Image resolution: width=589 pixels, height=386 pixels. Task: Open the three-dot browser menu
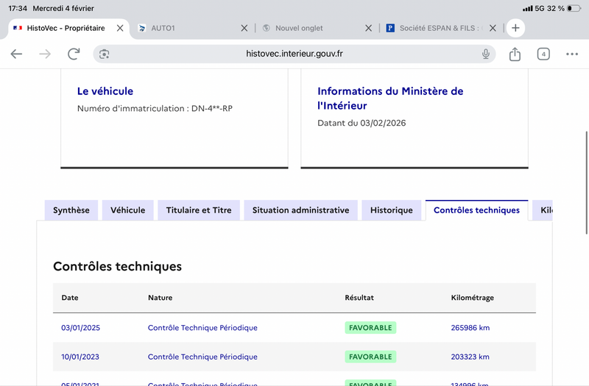point(572,54)
